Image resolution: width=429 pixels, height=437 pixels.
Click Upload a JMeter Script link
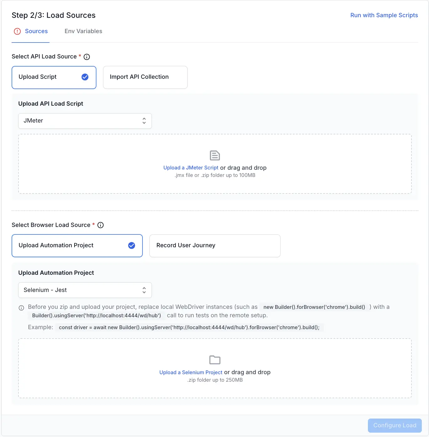pyautogui.click(x=191, y=168)
